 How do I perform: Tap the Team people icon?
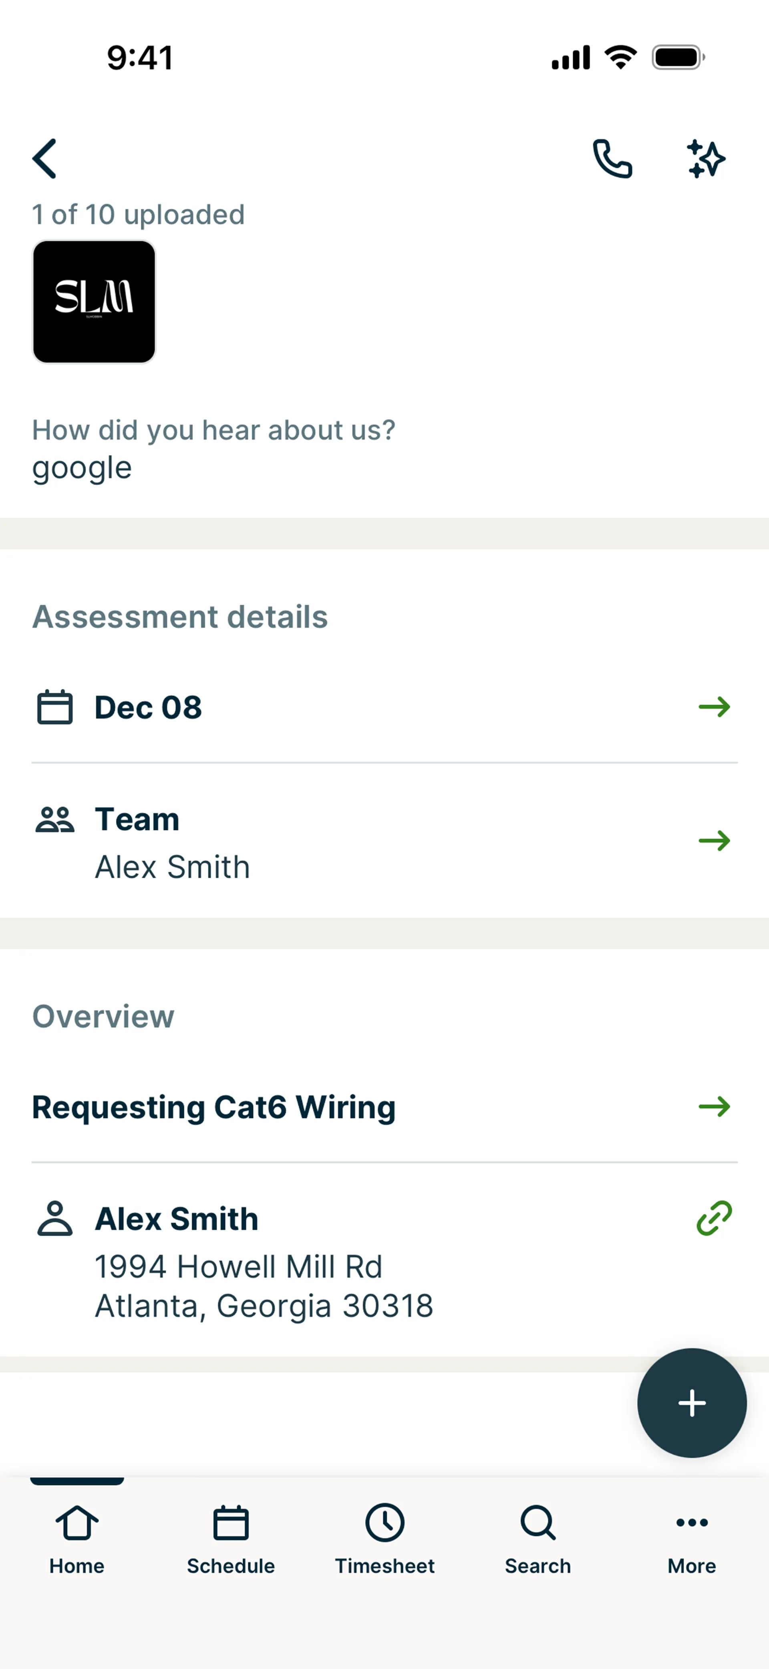(55, 820)
